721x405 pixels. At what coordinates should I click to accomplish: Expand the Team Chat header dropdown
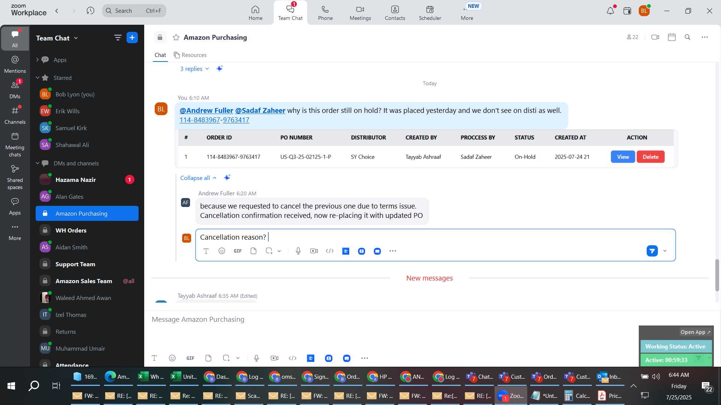tap(76, 38)
